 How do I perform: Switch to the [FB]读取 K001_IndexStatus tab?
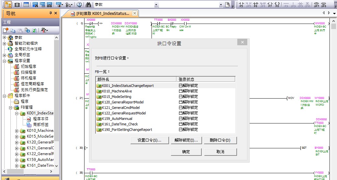101,13
